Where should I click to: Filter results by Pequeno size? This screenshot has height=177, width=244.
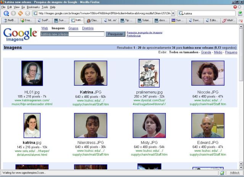point(231,52)
